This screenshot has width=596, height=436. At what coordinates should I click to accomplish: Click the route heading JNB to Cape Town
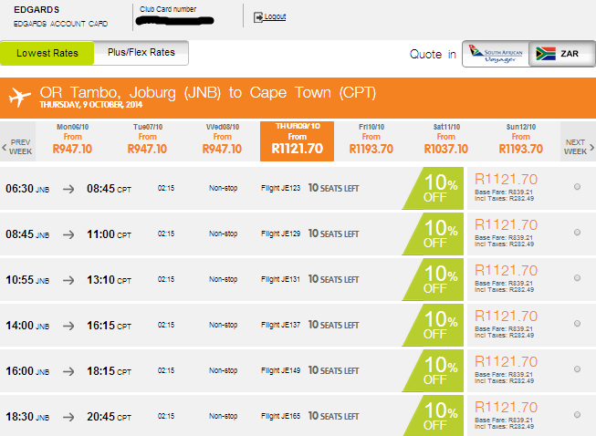pos(208,93)
